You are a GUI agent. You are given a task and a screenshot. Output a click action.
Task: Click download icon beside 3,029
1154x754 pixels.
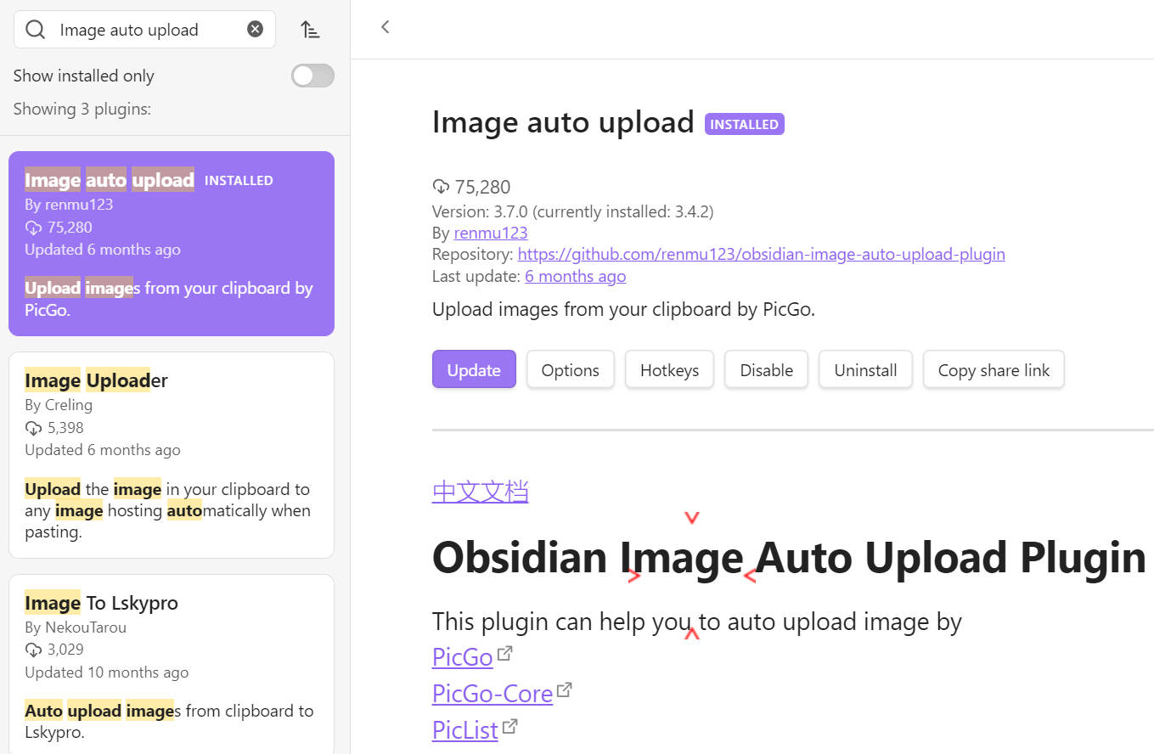coord(33,650)
